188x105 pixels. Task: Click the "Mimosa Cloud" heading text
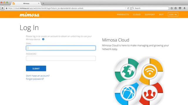(x=115, y=40)
